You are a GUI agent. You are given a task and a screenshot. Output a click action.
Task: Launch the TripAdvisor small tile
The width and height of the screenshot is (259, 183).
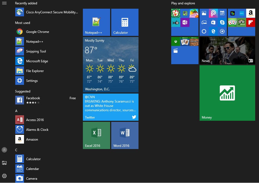(242, 22)
